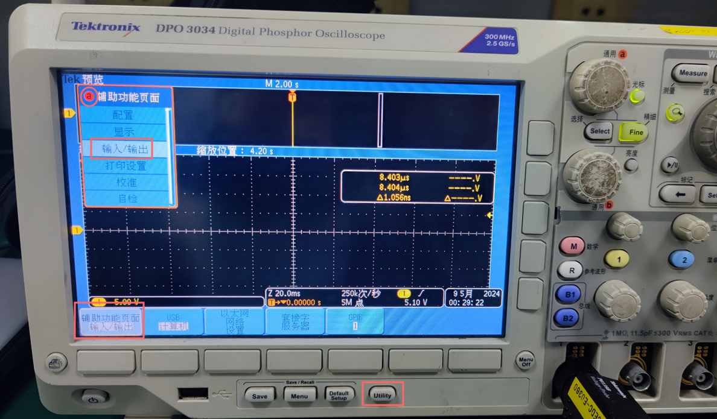Push the Default Setup button
The height and width of the screenshot is (419, 717).
click(339, 395)
